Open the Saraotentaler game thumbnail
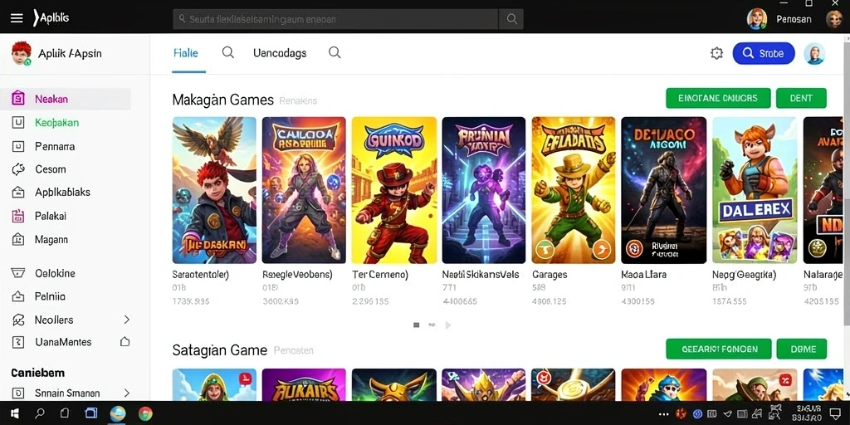 (214, 190)
